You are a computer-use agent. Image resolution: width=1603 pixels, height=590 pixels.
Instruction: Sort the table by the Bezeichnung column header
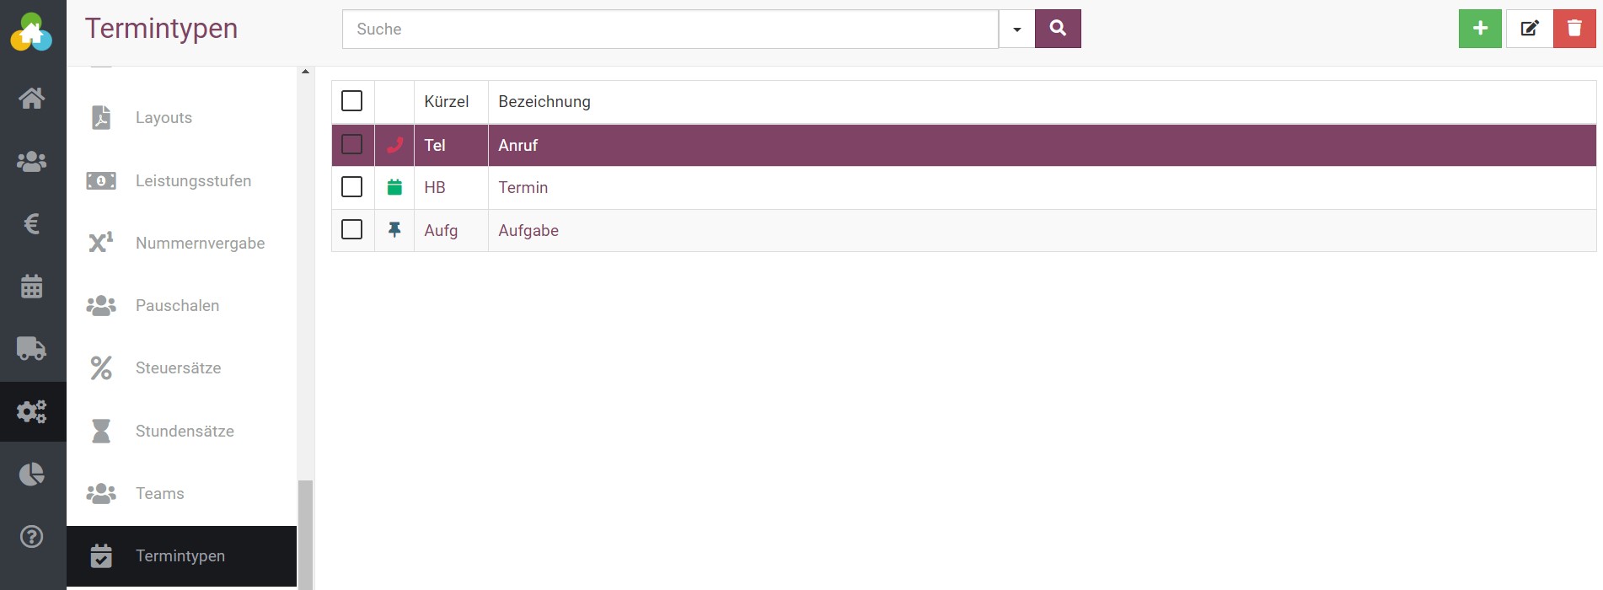tap(544, 102)
